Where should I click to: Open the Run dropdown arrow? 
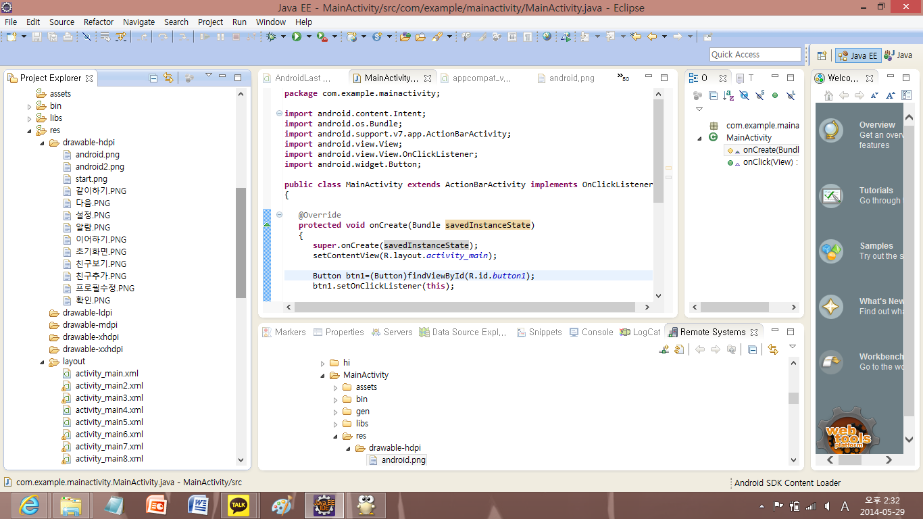309,36
